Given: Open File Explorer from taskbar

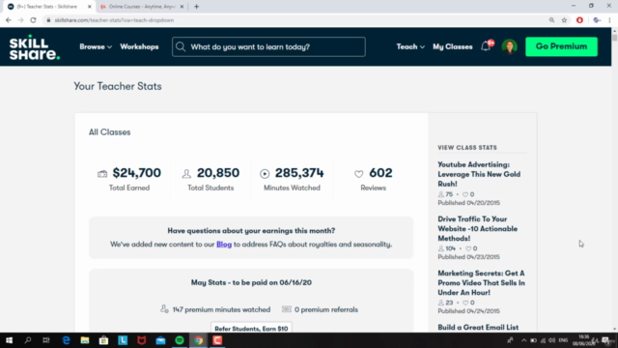Looking at the screenshot, I should 85,340.
